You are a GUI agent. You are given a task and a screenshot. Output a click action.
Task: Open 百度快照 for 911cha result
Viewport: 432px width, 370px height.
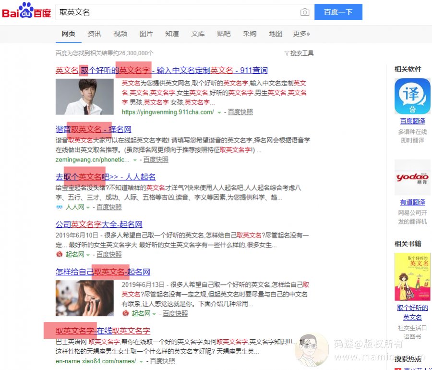(240, 112)
